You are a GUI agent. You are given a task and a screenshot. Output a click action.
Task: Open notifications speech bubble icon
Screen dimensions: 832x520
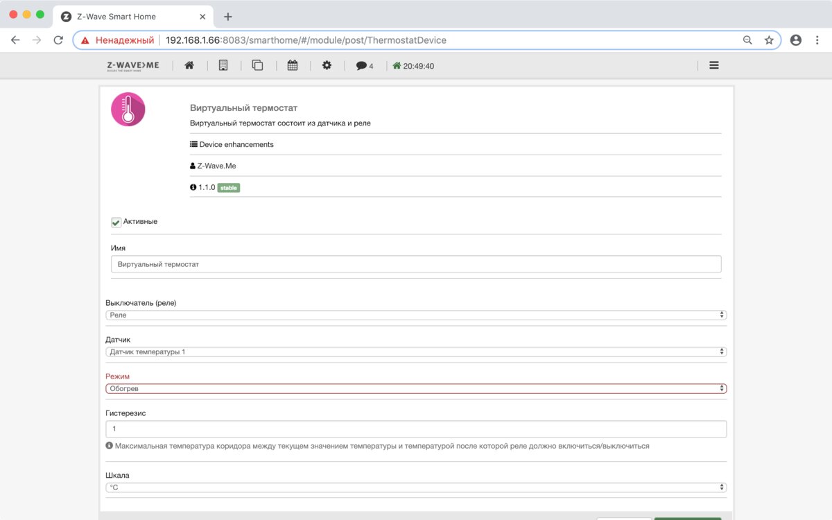(364, 66)
